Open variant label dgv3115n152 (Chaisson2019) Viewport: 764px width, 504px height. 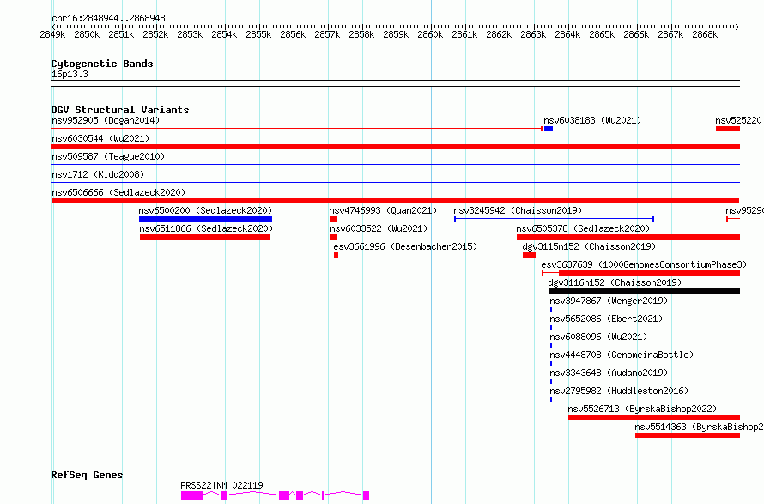(x=589, y=246)
